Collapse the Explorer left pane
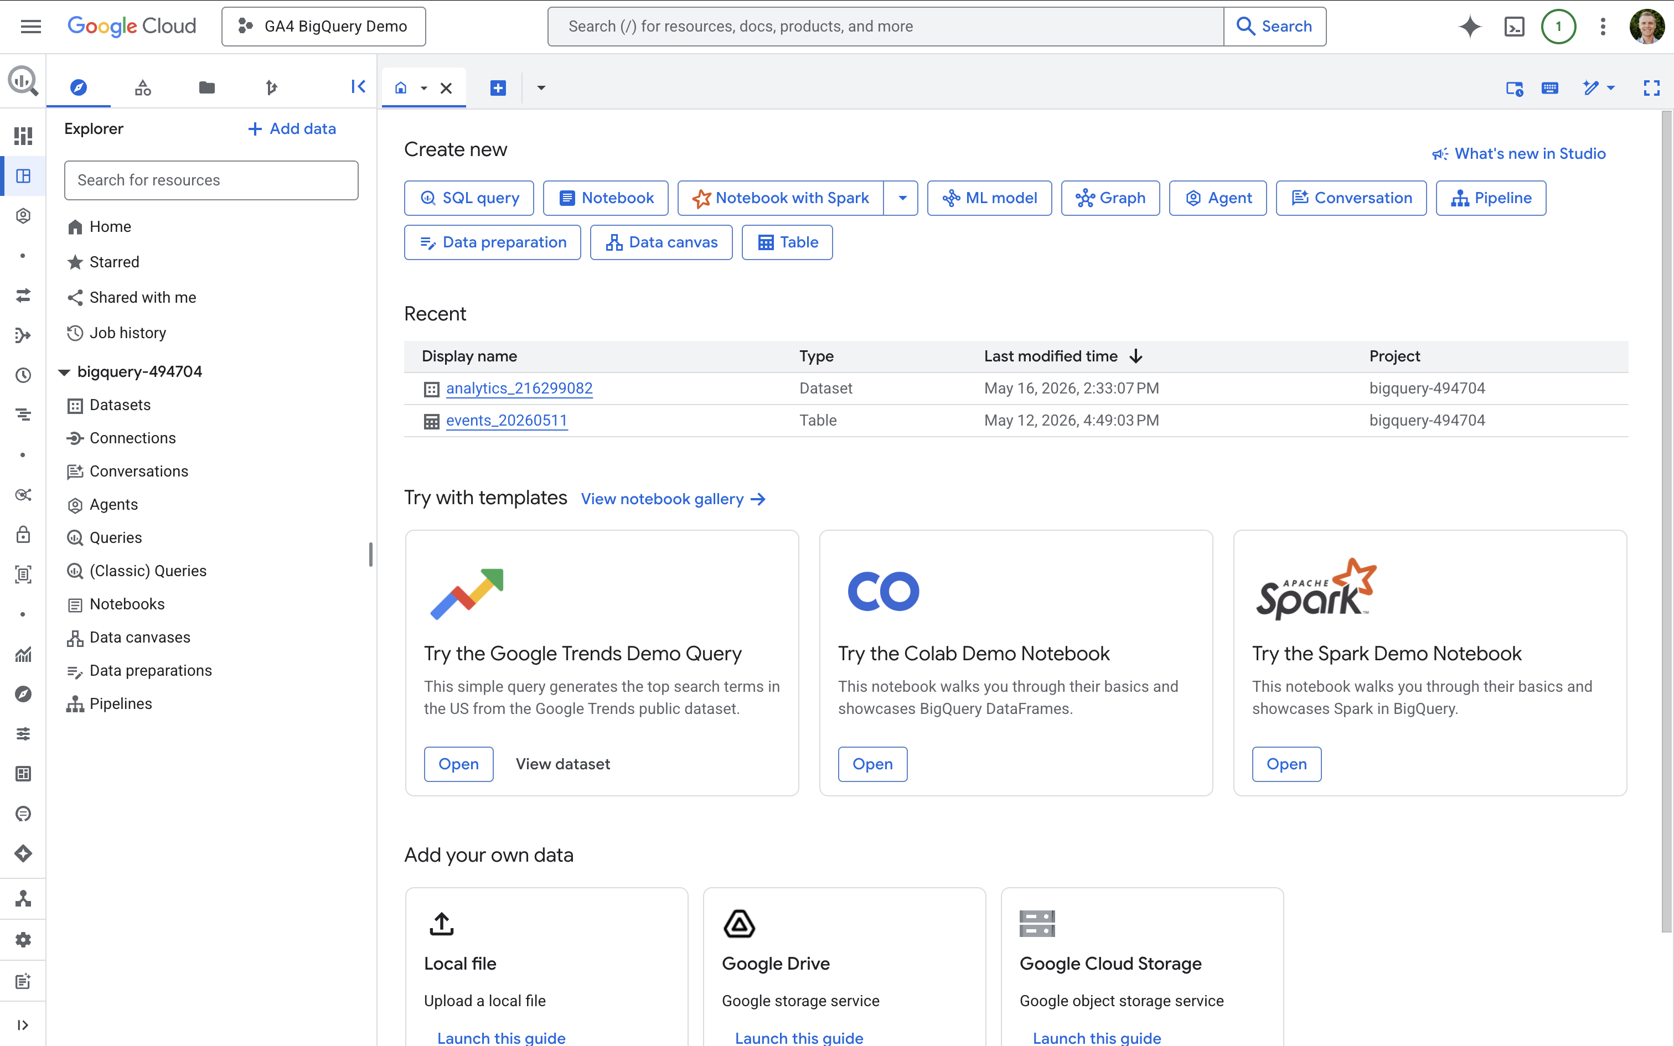 358,86
